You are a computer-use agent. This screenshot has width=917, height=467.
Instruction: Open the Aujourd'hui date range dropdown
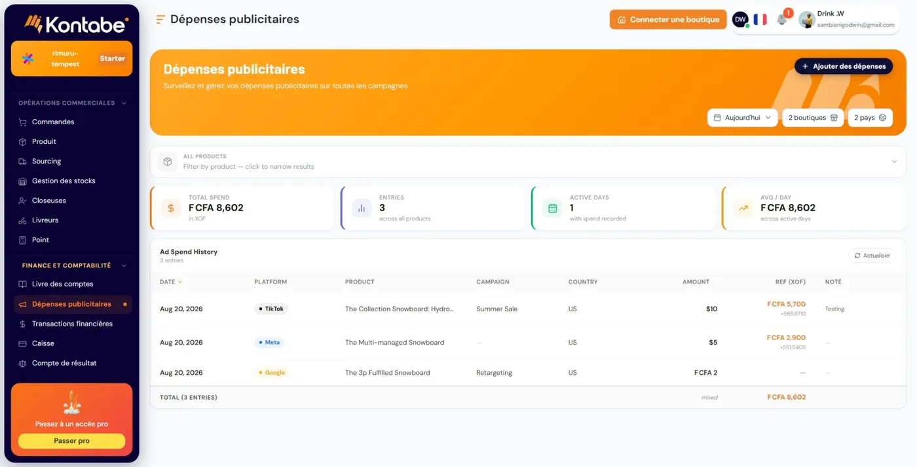pos(742,118)
